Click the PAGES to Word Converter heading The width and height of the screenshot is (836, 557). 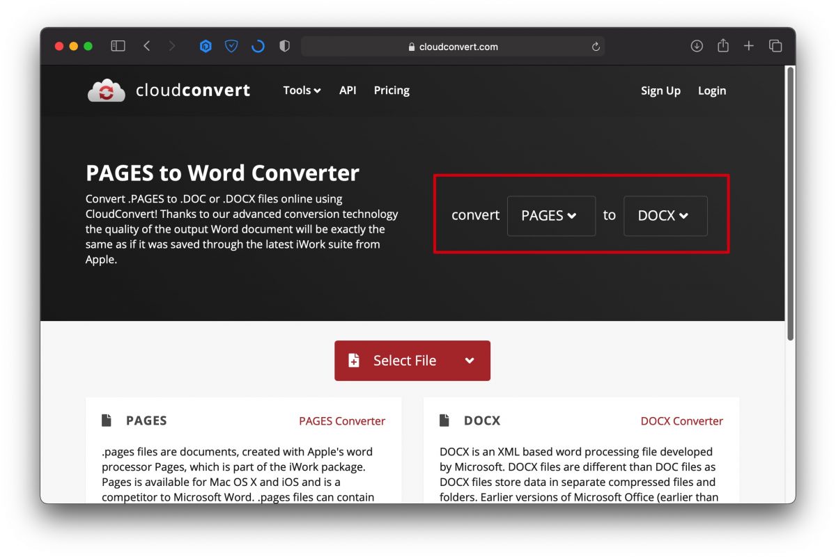coord(223,173)
